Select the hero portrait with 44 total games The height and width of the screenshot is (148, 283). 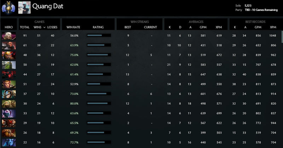click(x=9, y=74)
